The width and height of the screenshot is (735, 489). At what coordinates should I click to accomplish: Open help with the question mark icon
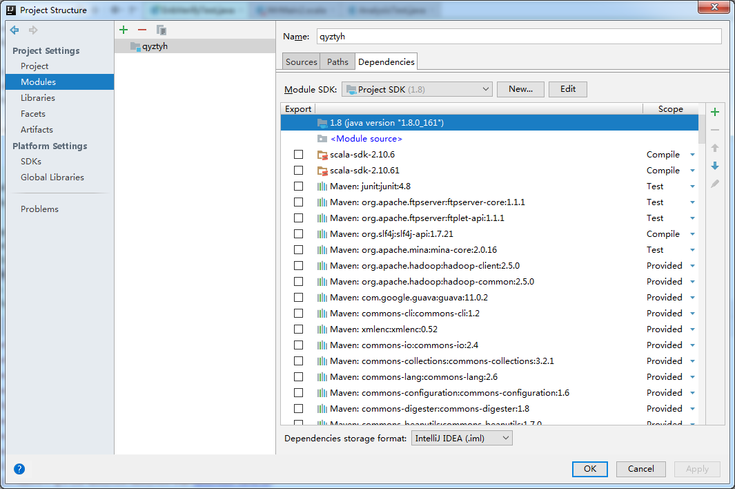coord(19,469)
